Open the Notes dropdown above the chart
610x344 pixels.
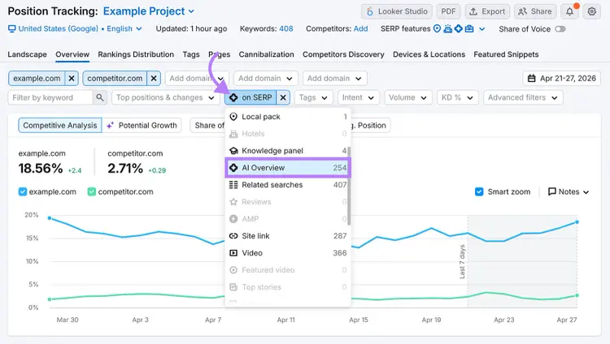(569, 191)
